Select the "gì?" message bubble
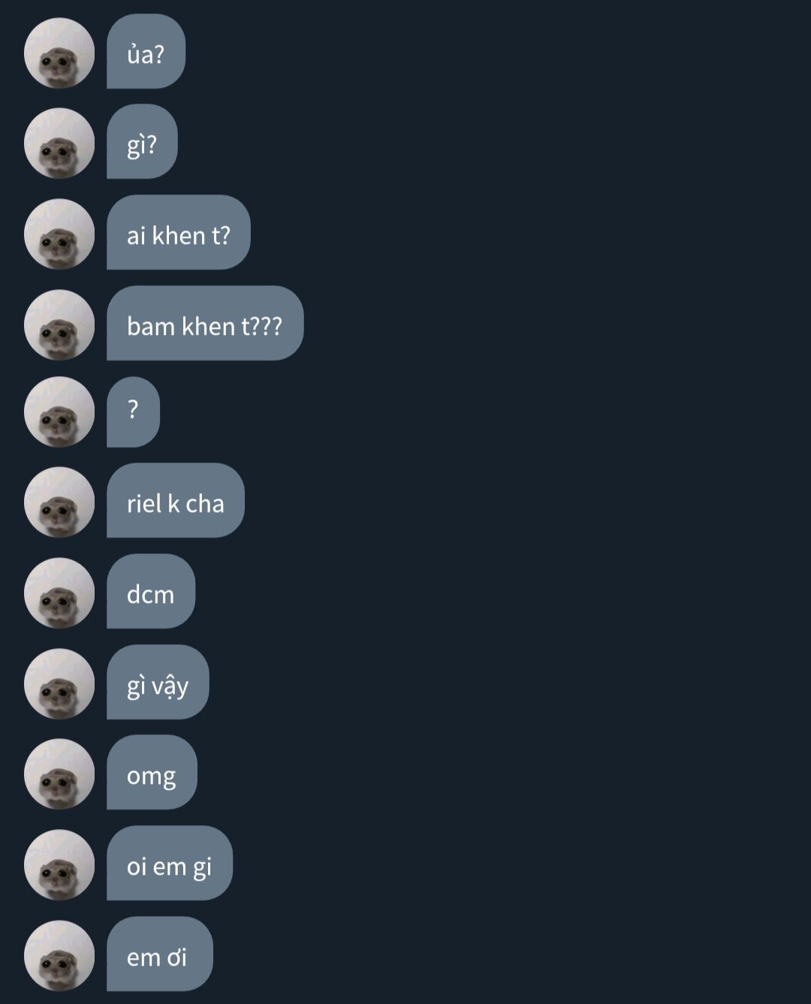 tap(142, 141)
